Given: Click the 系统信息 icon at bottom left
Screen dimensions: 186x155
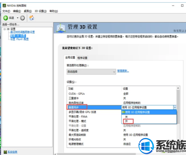Looking at the screenshot, I should click(5, 152).
